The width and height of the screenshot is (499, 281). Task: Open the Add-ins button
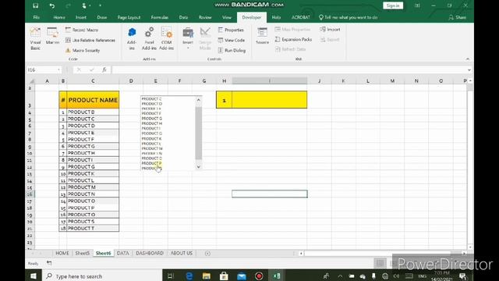[x=132, y=38]
